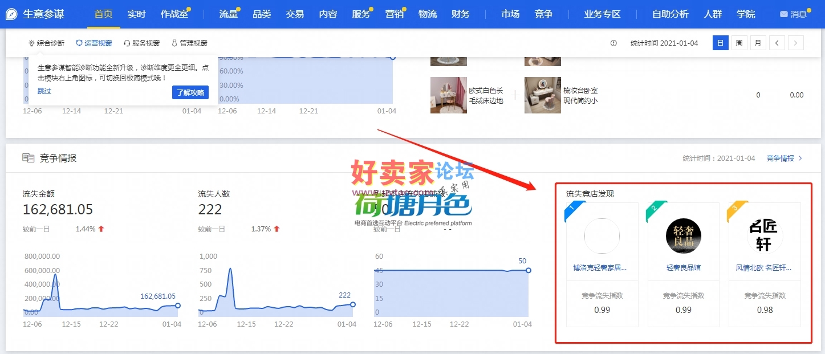The image size is (825, 354).
Task: Switch statistics period to 周
Action: coord(739,43)
